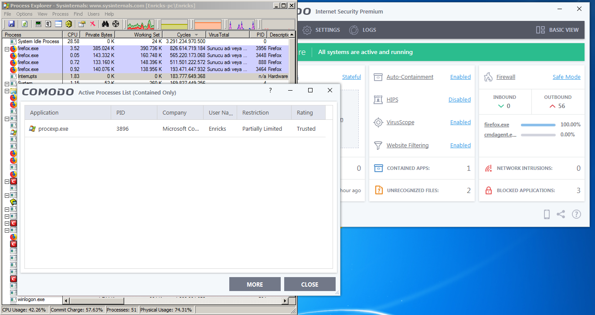Click the MORE button
The image size is (595, 315).
pos(255,285)
